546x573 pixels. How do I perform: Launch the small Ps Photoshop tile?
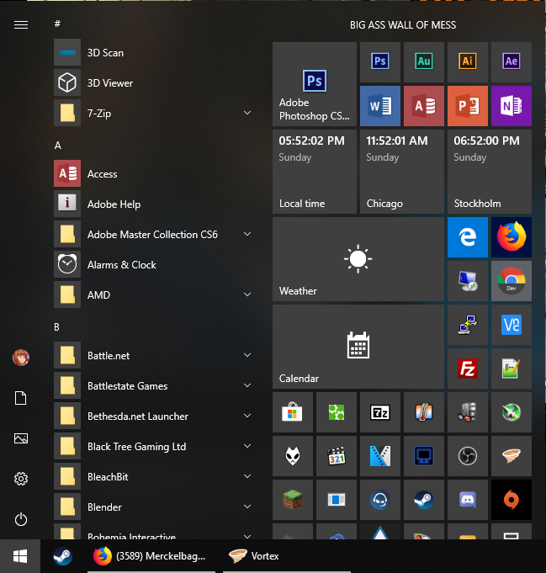tap(380, 62)
